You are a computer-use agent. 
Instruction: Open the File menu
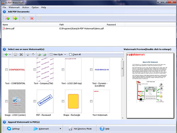(x=4, y=7)
